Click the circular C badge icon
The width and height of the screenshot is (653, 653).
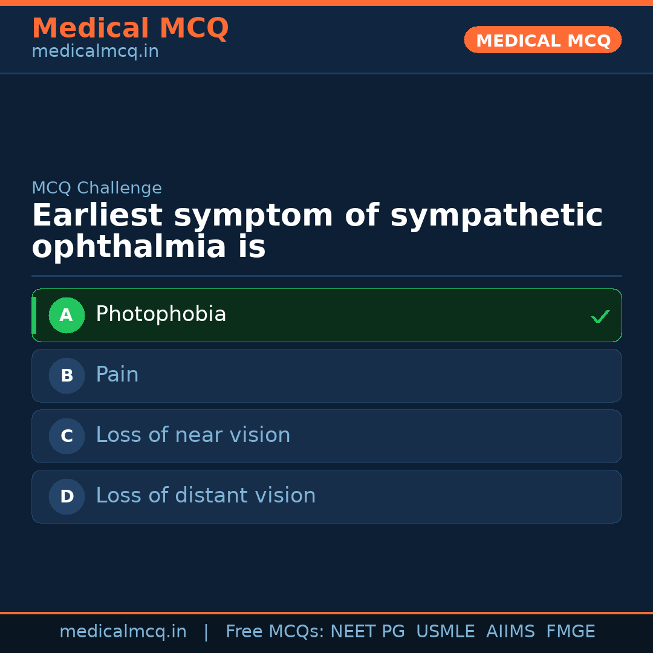(x=67, y=436)
